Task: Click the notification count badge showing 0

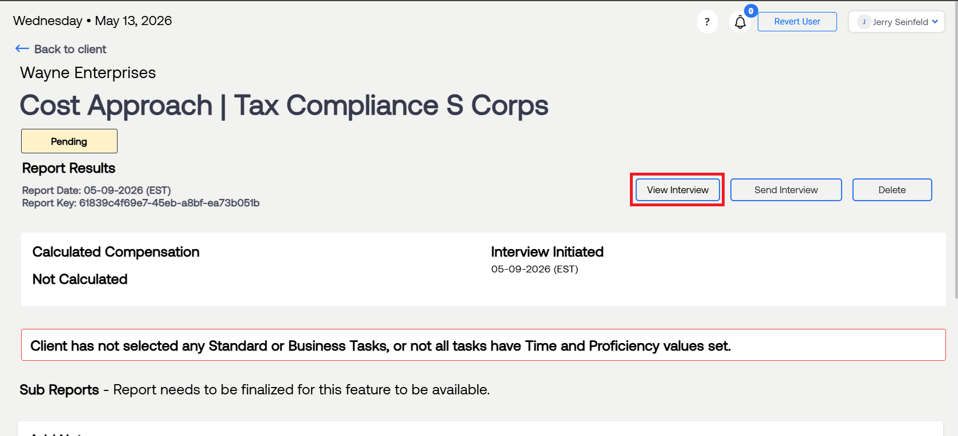Action: tap(751, 11)
